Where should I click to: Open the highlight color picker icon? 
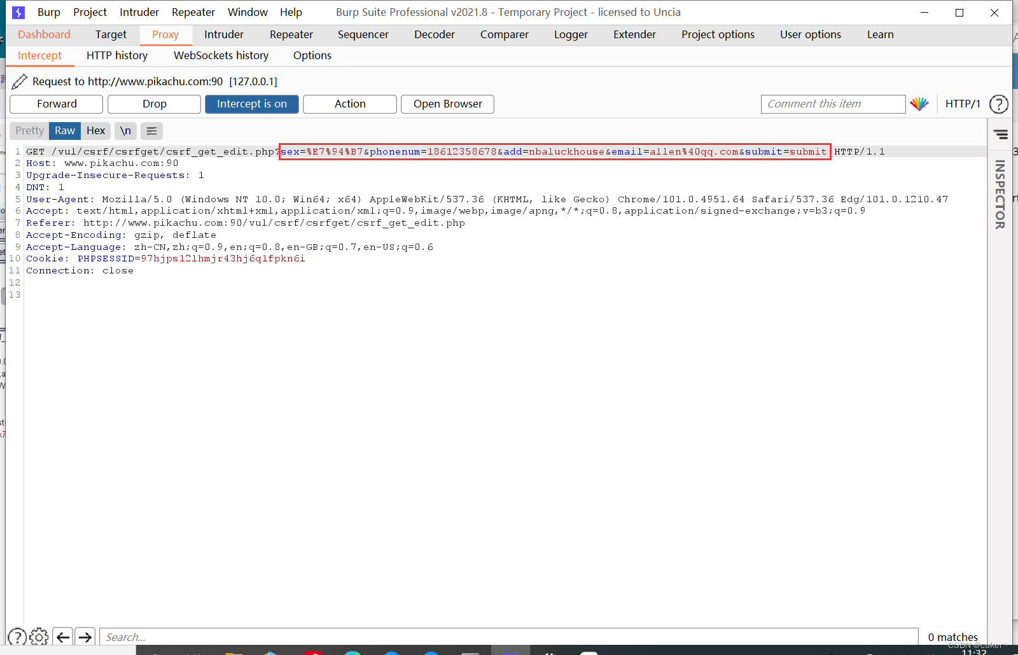[x=919, y=104]
